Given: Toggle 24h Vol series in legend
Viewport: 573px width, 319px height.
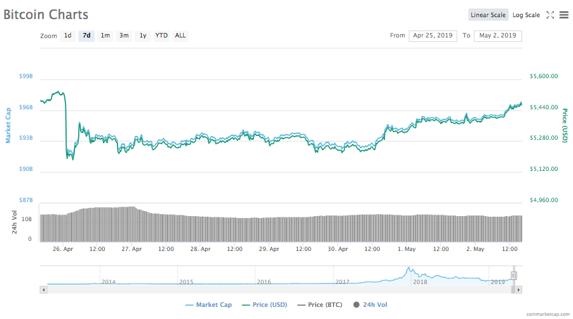Looking at the screenshot, I should pos(370,305).
